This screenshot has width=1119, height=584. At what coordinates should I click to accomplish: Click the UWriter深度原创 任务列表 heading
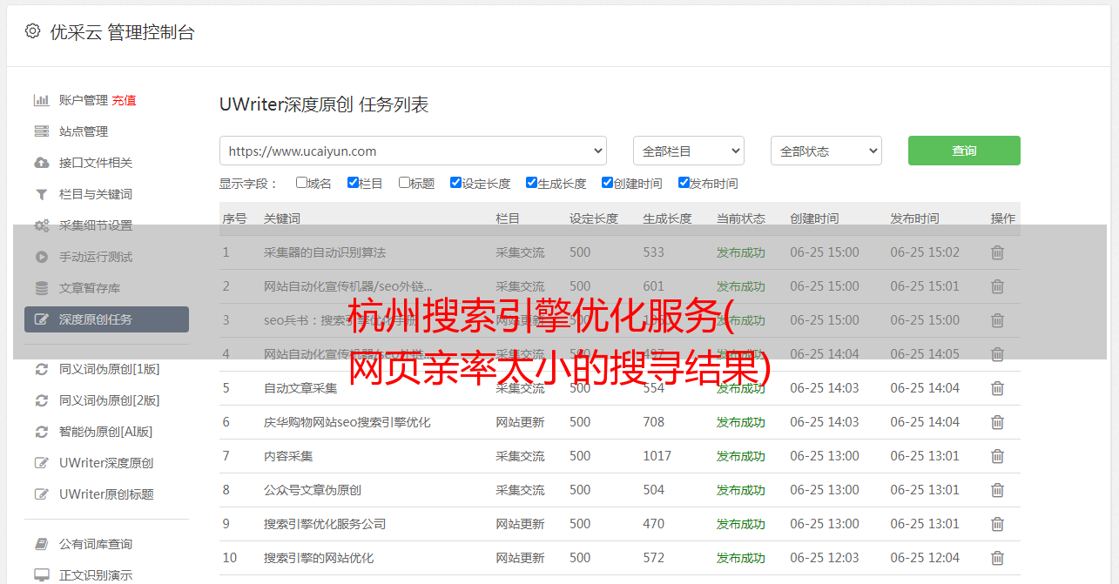click(324, 104)
